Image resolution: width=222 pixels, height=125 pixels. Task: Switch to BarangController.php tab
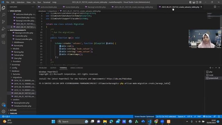pos(96,7)
